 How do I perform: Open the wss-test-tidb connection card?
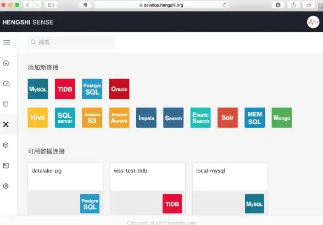148,189
